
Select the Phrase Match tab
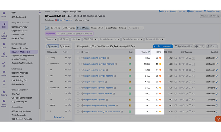97,28
